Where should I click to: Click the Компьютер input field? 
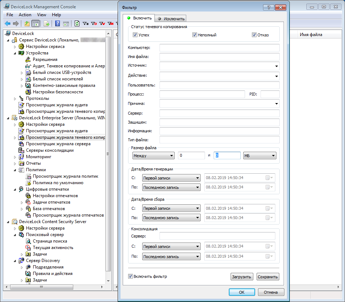(x=219, y=48)
